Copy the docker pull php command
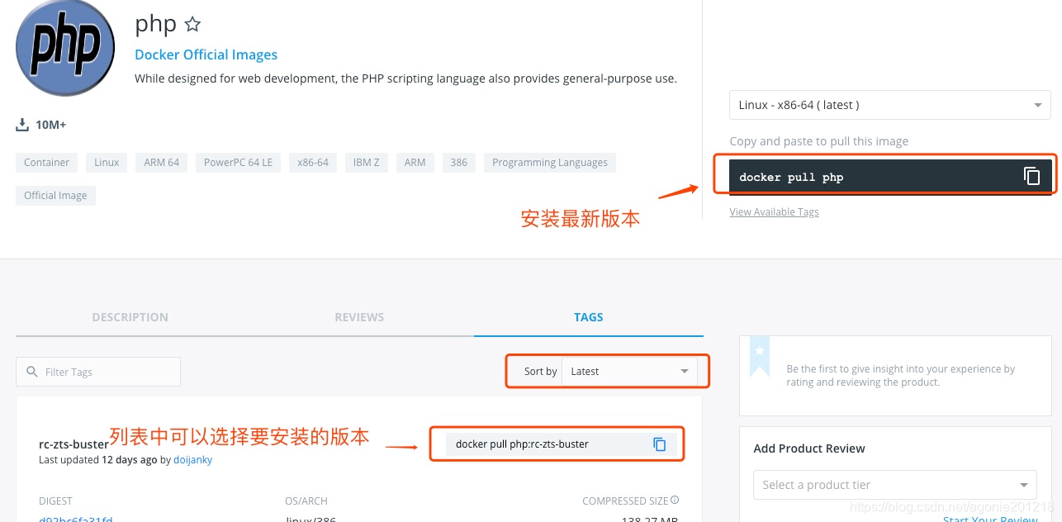The image size is (1062, 522). [x=1031, y=176]
